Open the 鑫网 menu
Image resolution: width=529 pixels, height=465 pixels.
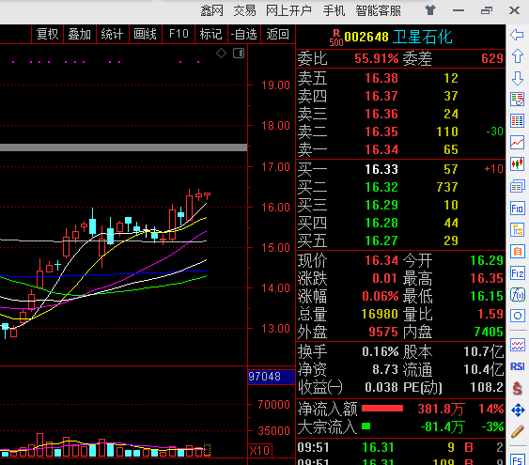point(211,10)
